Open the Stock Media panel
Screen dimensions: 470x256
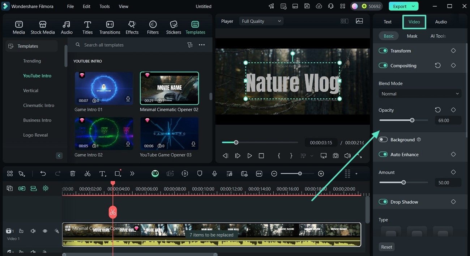click(x=43, y=27)
